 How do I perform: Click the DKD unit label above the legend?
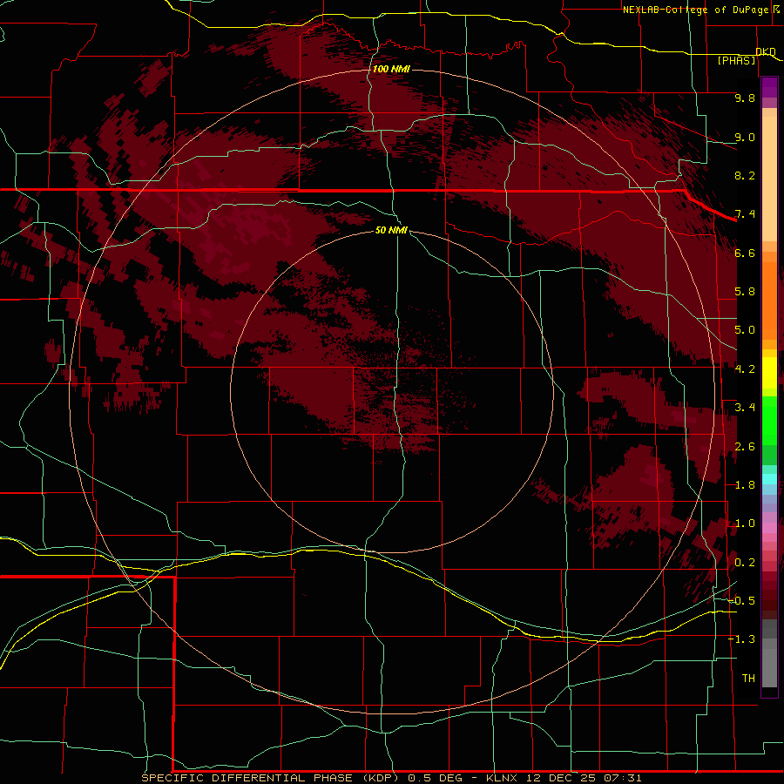766,51
